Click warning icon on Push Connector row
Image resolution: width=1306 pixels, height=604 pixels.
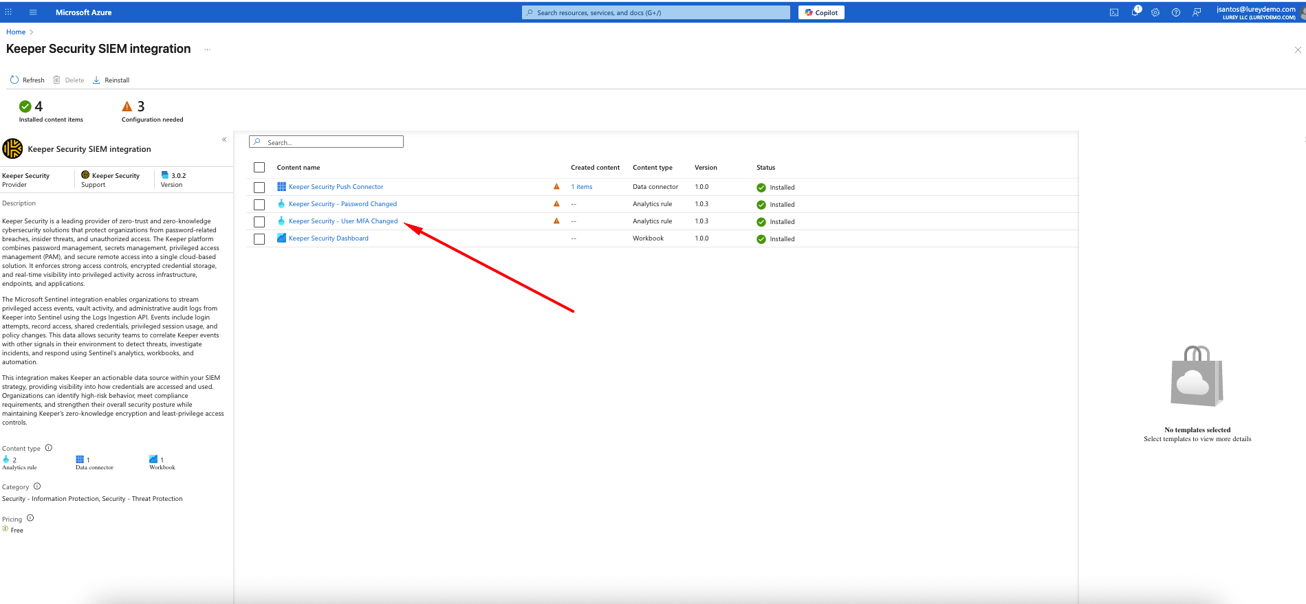pyautogui.click(x=556, y=187)
